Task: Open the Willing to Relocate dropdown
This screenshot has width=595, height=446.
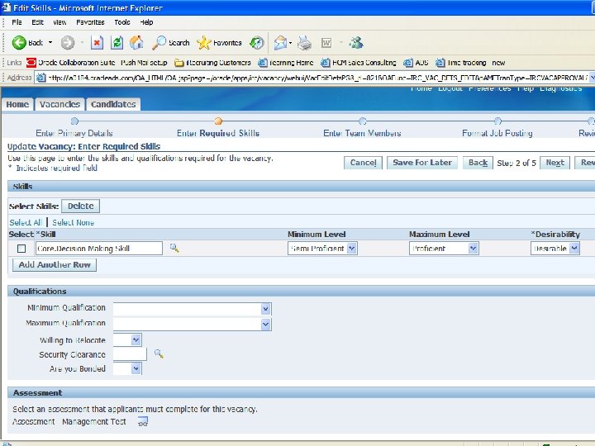Action: pyautogui.click(x=127, y=339)
